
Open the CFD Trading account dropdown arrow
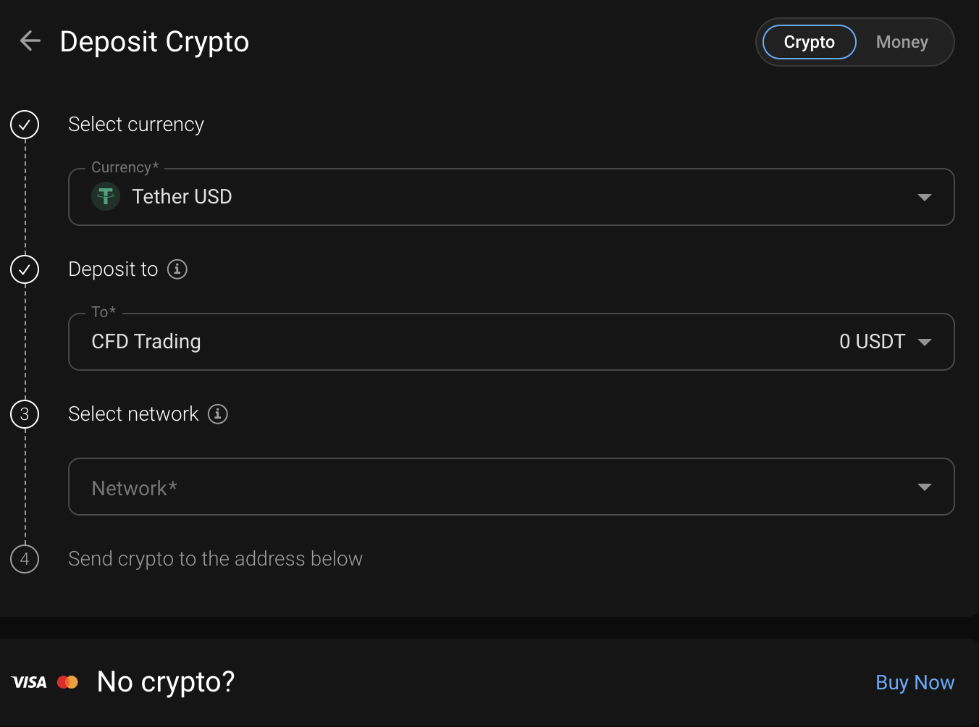(x=925, y=342)
